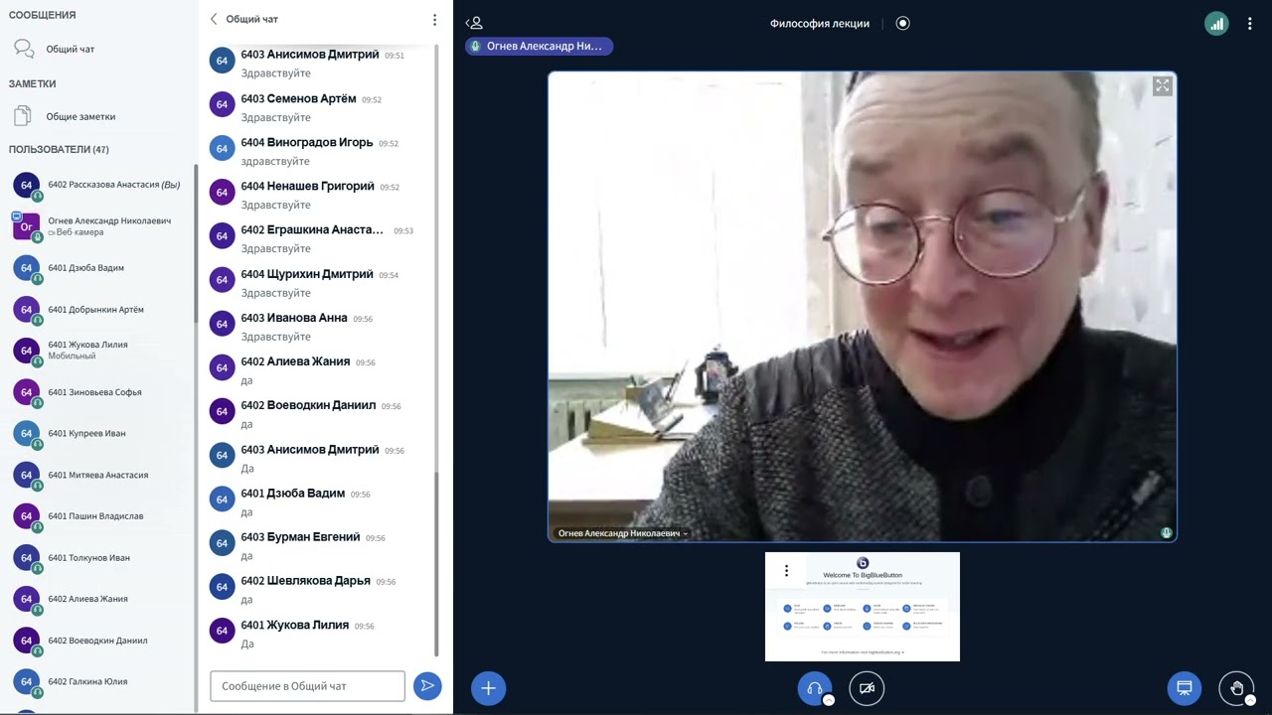Select user Огнев Александр Николаевич in list
The height and width of the screenshot is (715, 1272).
[99, 226]
